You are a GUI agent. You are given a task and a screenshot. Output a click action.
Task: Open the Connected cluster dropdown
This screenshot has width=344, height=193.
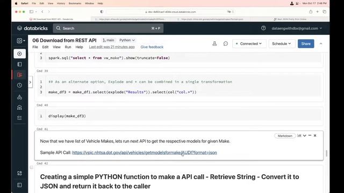[x=249, y=44]
